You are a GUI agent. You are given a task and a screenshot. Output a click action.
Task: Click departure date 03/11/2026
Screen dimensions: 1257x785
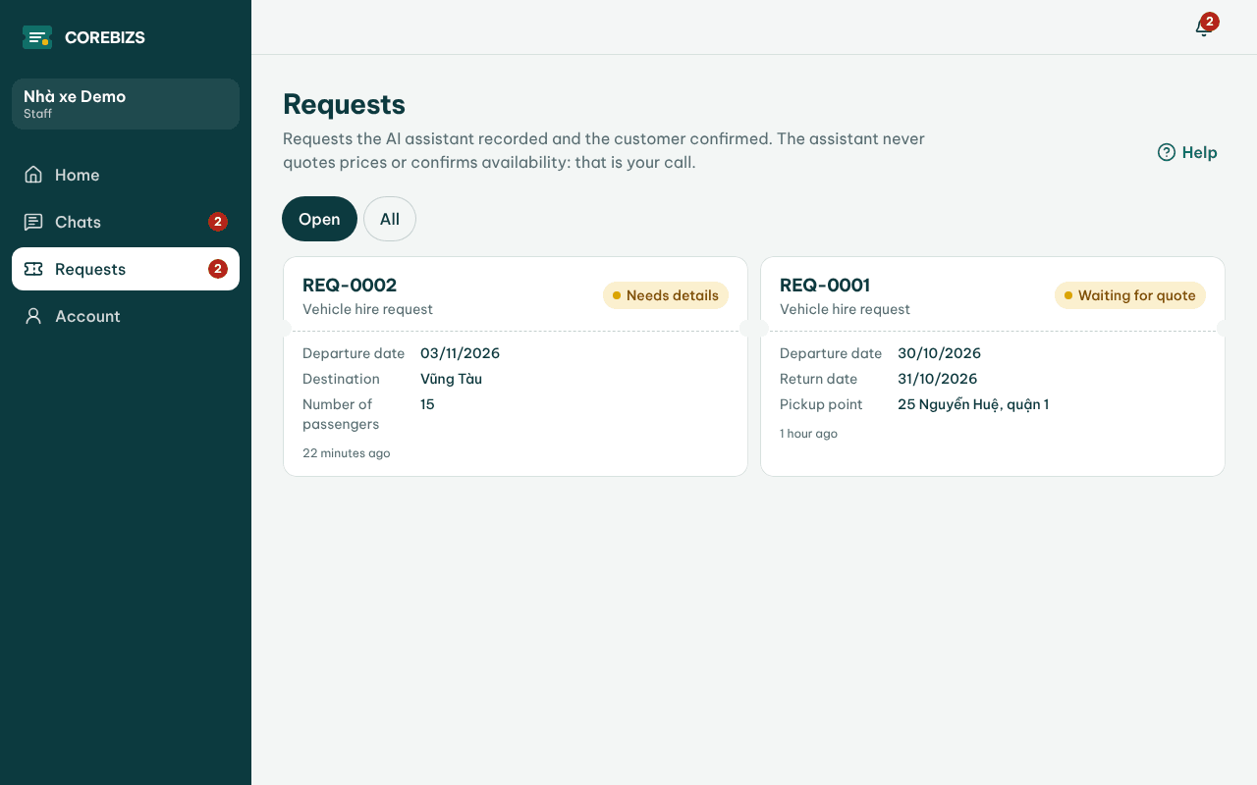[460, 353]
